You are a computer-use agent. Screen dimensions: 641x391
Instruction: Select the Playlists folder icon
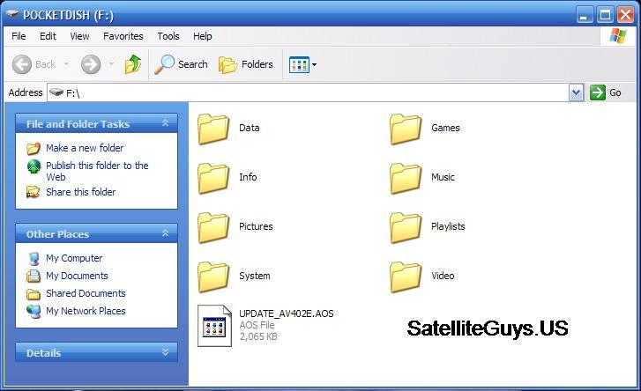tap(406, 228)
